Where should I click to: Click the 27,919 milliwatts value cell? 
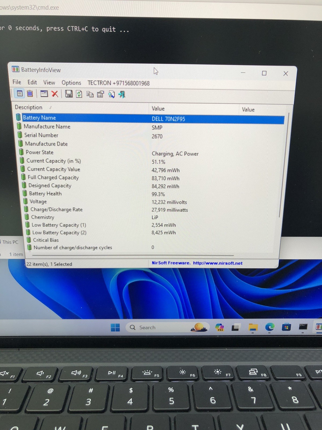tap(170, 210)
